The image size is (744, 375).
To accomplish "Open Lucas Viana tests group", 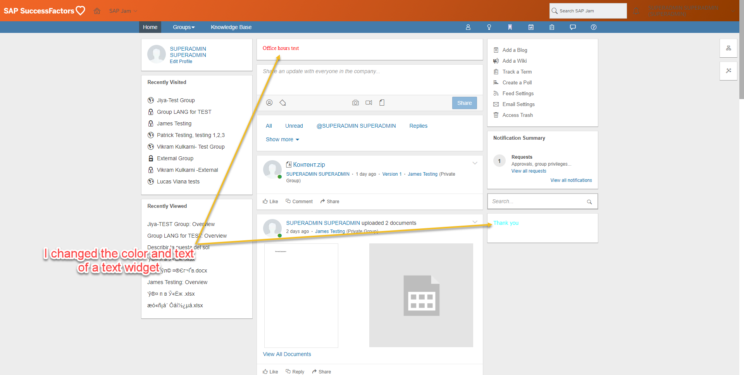I will click(178, 182).
